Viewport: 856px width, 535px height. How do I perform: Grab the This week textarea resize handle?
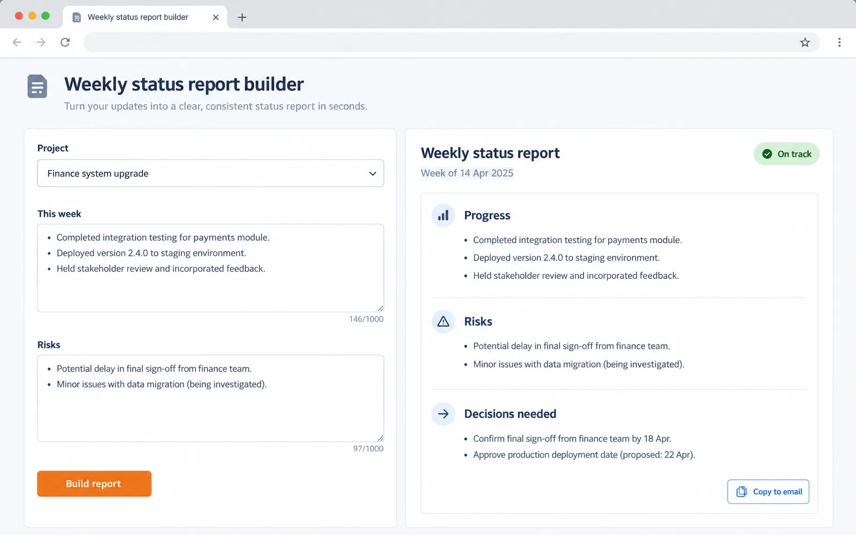(380, 308)
